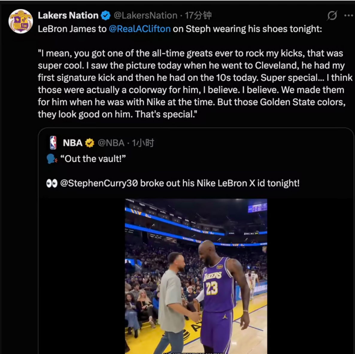Click the Lakers Nation profile avatar
355x354 pixels.
point(20,21)
